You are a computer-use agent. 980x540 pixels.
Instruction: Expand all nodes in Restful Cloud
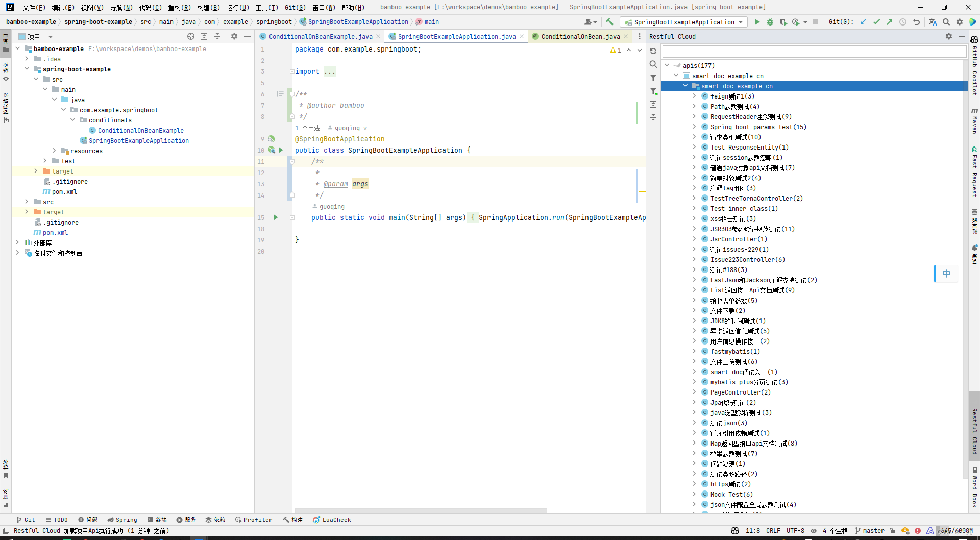653,104
